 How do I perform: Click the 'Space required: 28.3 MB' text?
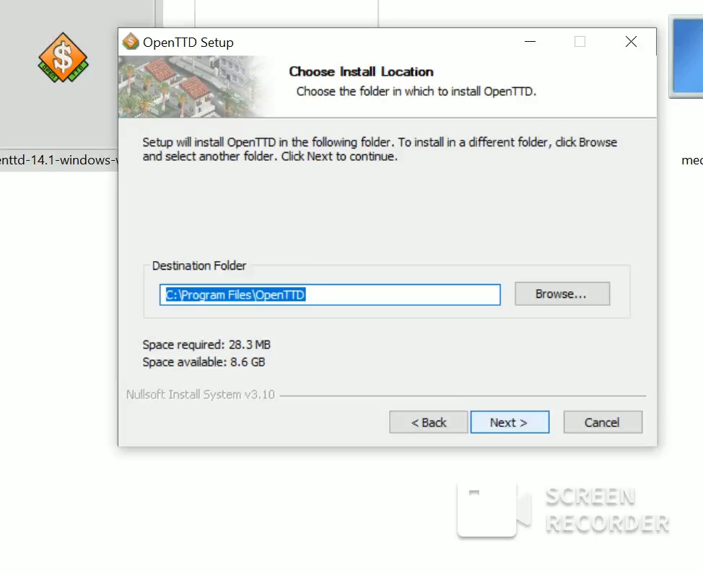click(206, 345)
